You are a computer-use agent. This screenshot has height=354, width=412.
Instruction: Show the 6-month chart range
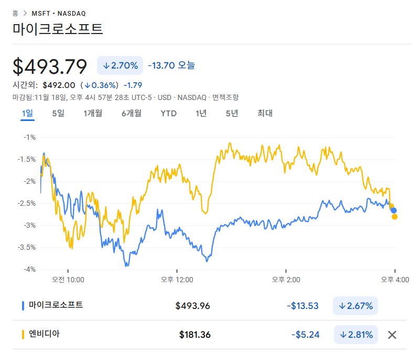131,113
